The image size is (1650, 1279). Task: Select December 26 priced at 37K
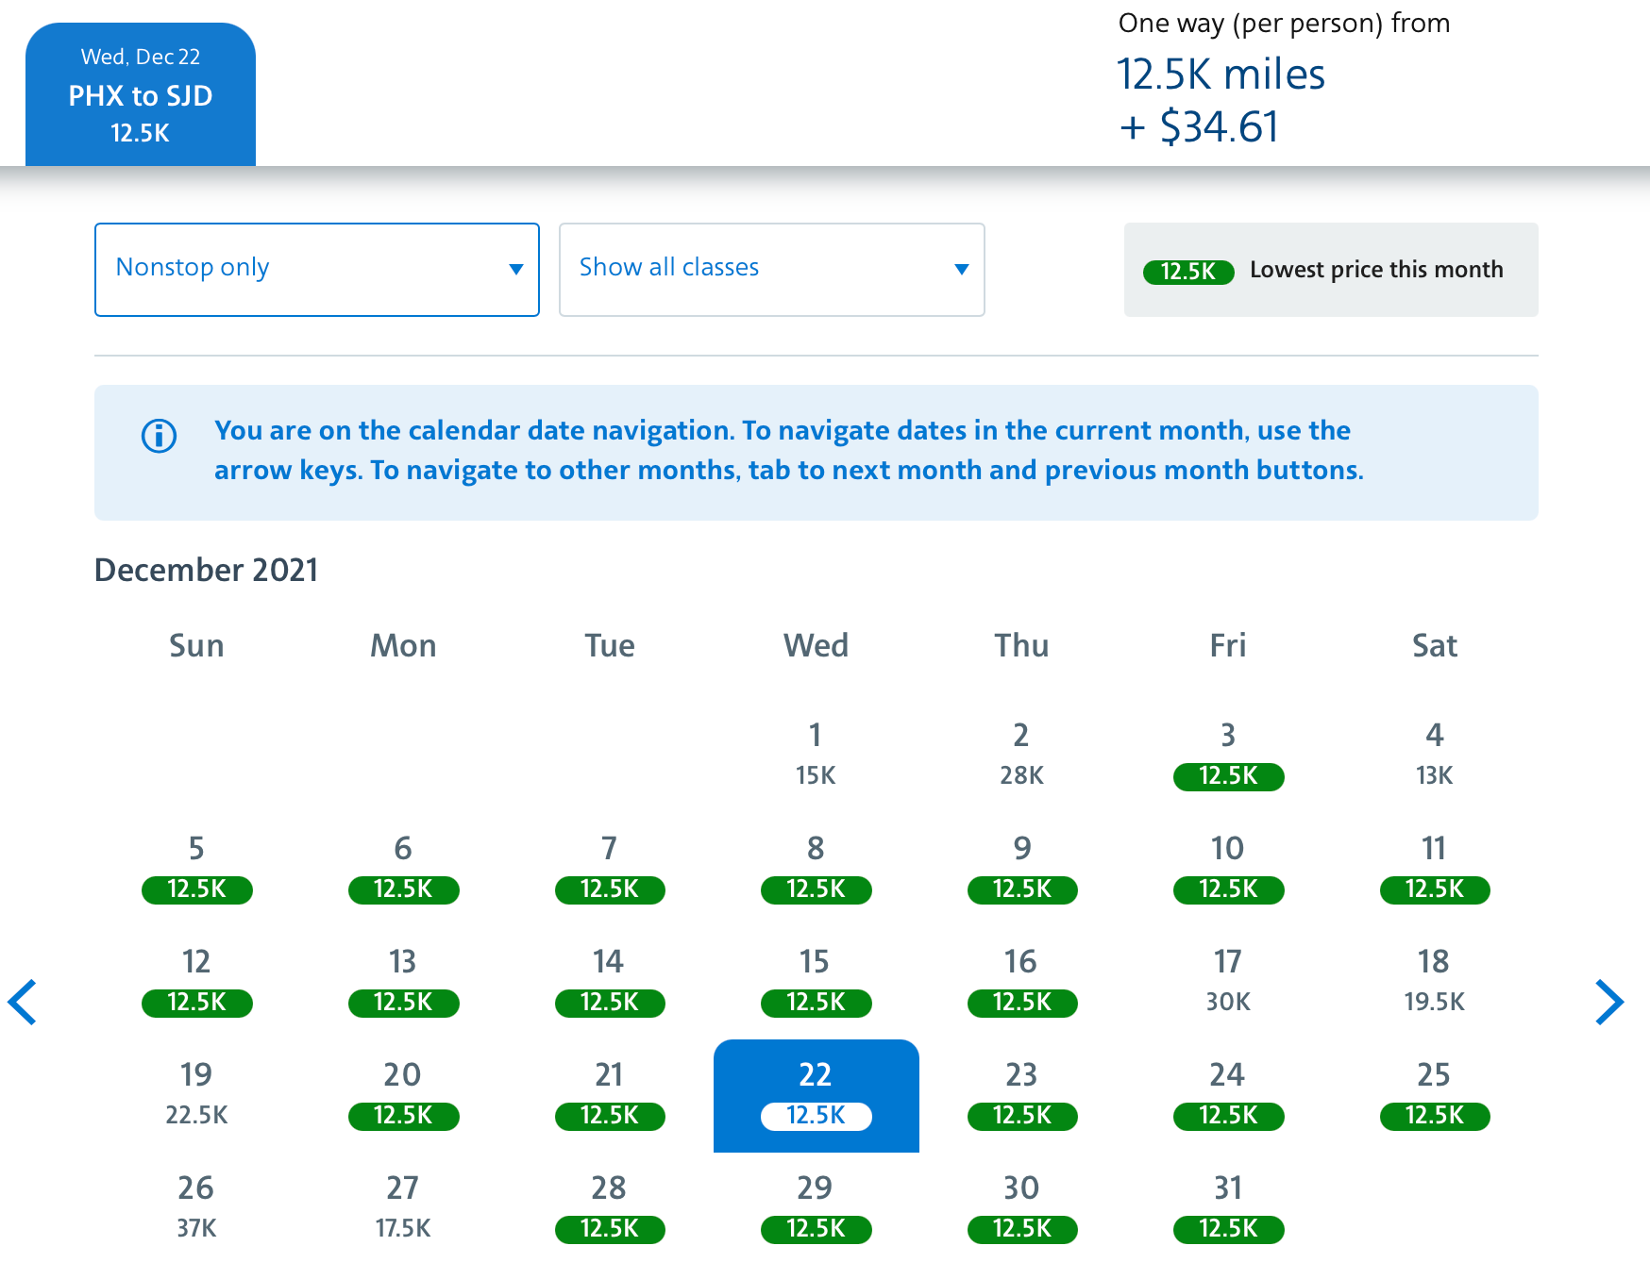pyautogui.click(x=196, y=1207)
